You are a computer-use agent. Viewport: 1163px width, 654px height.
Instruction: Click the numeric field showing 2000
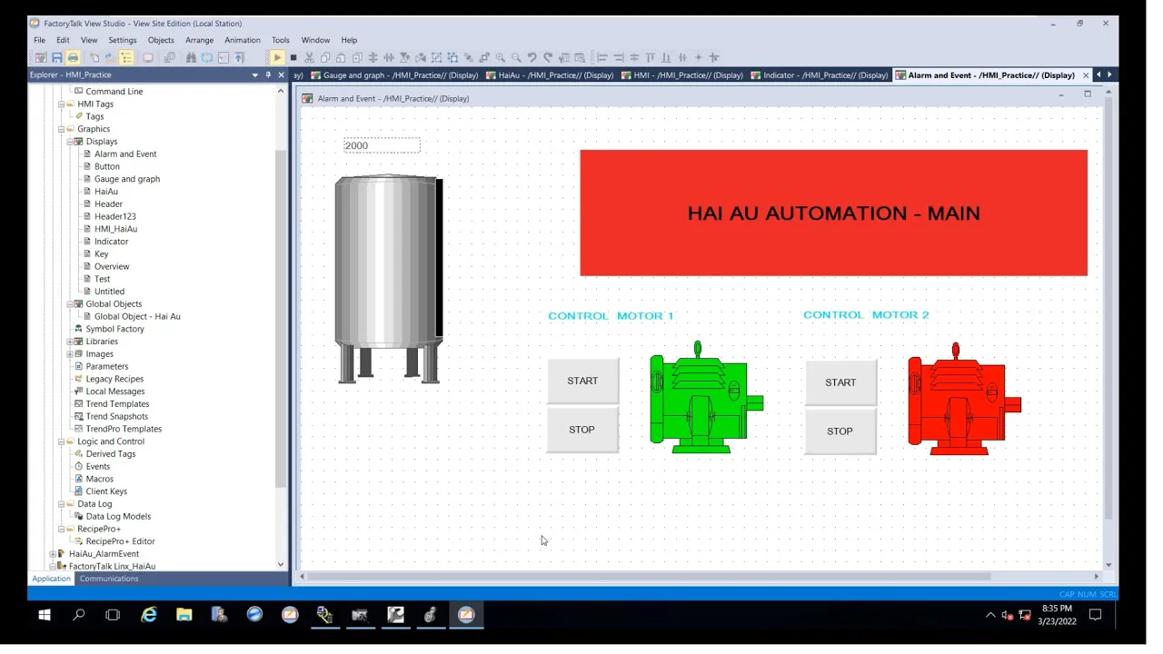click(x=382, y=145)
